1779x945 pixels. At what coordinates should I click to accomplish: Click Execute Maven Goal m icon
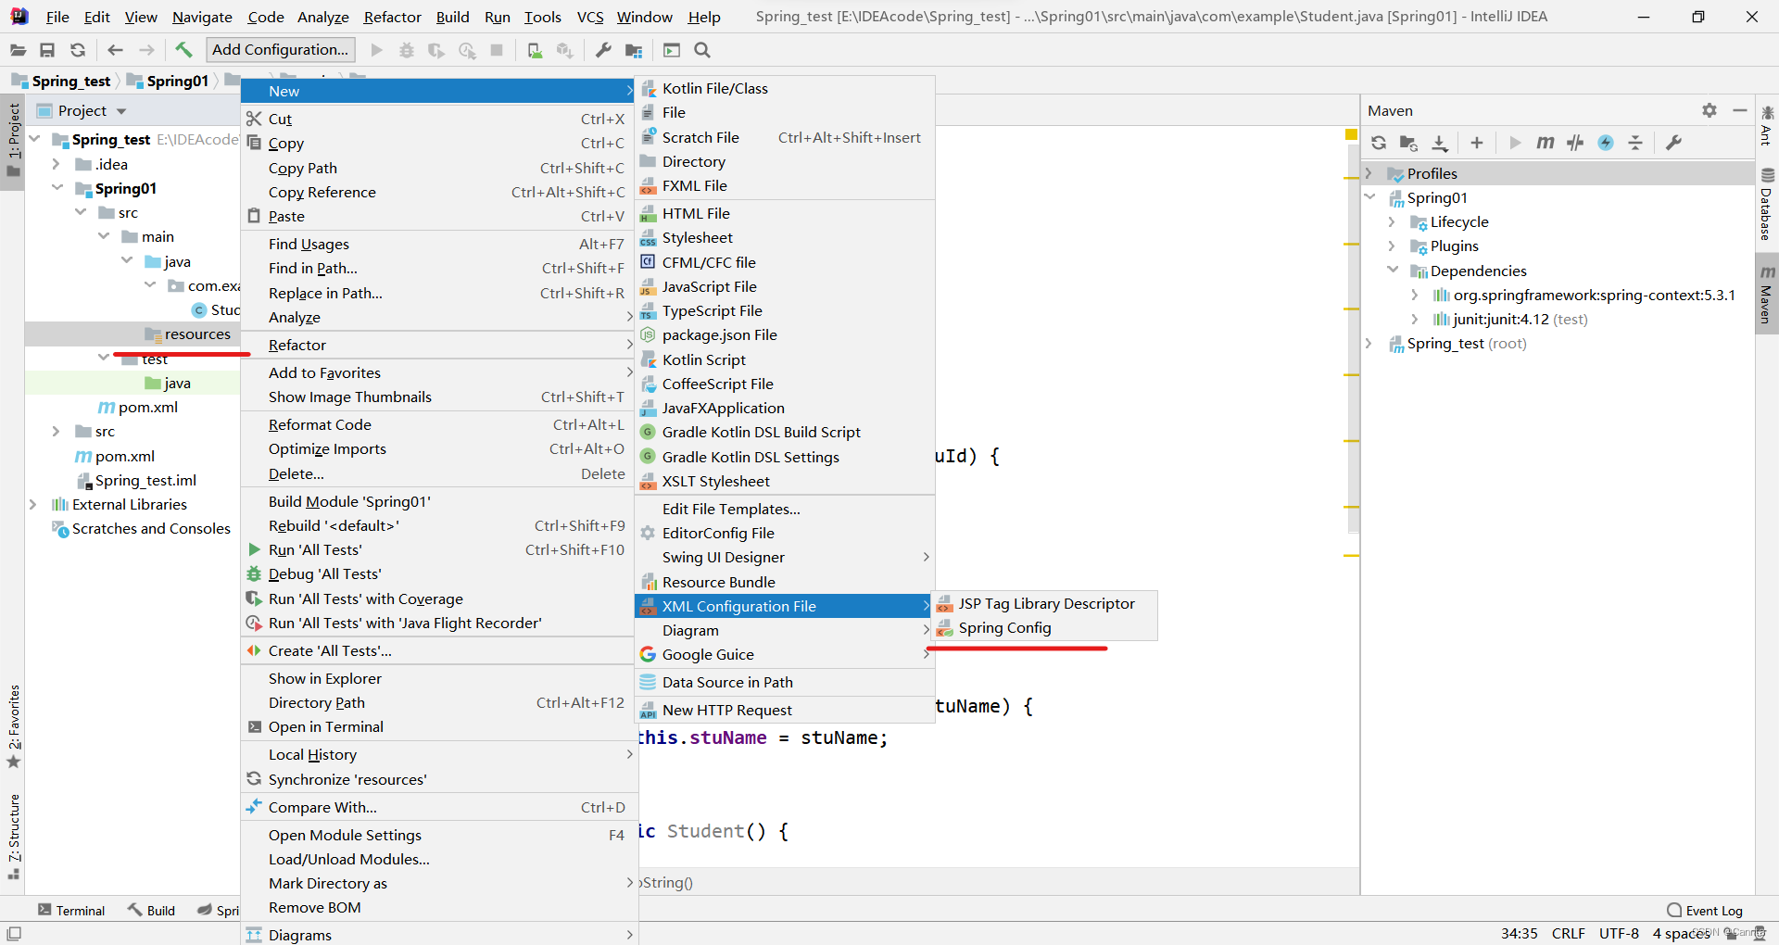(x=1545, y=143)
